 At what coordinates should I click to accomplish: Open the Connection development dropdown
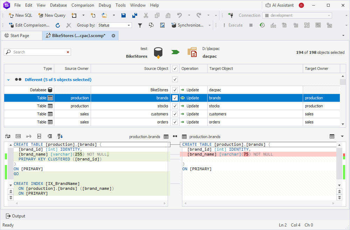(297, 15)
